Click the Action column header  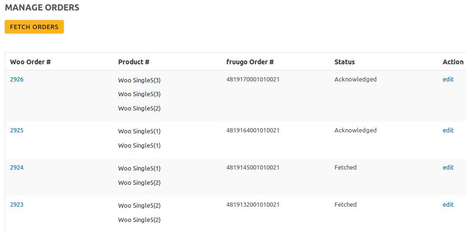pyautogui.click(x=453, y=62)
